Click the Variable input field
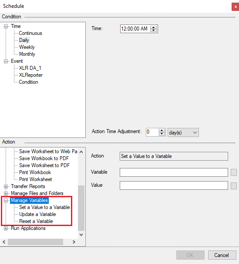This screenshot has height=264, width=239. coord(174,172)
